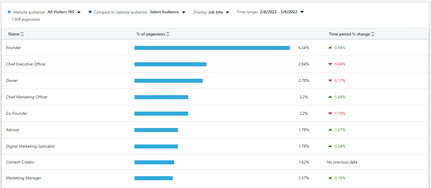Screen dimensions: 431x188
Task: Open the All Visitors 180 audience dropdown
Action: tap(79, 12)
